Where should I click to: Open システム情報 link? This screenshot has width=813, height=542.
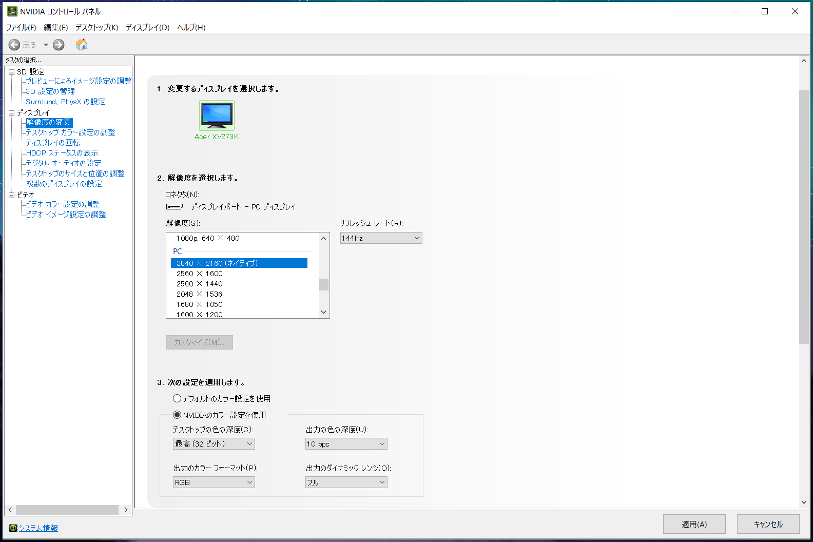click(x=38, y=528)
